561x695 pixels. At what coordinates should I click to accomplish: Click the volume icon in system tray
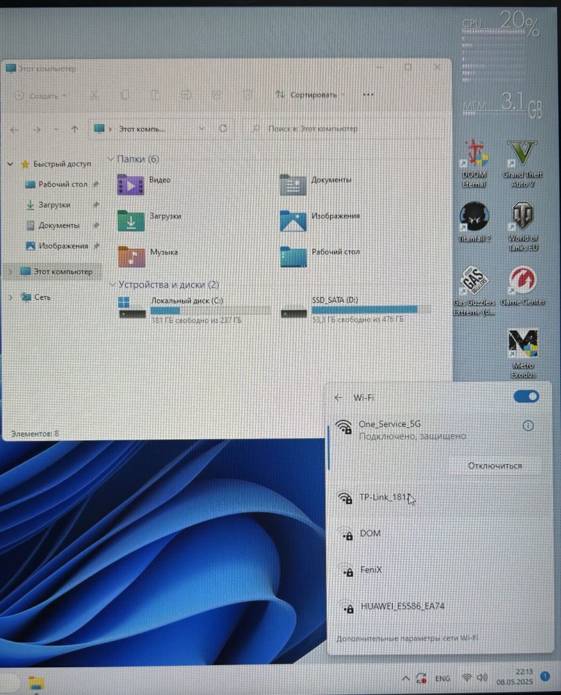[x=482, y=678]
